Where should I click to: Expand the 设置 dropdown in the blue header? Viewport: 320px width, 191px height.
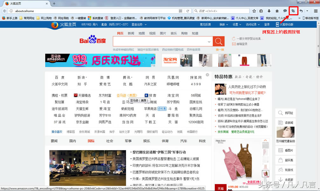click(x=237, y=24)
